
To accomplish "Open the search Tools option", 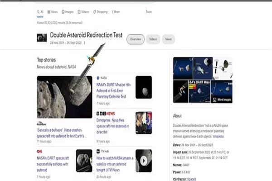I will coord(149,12).
